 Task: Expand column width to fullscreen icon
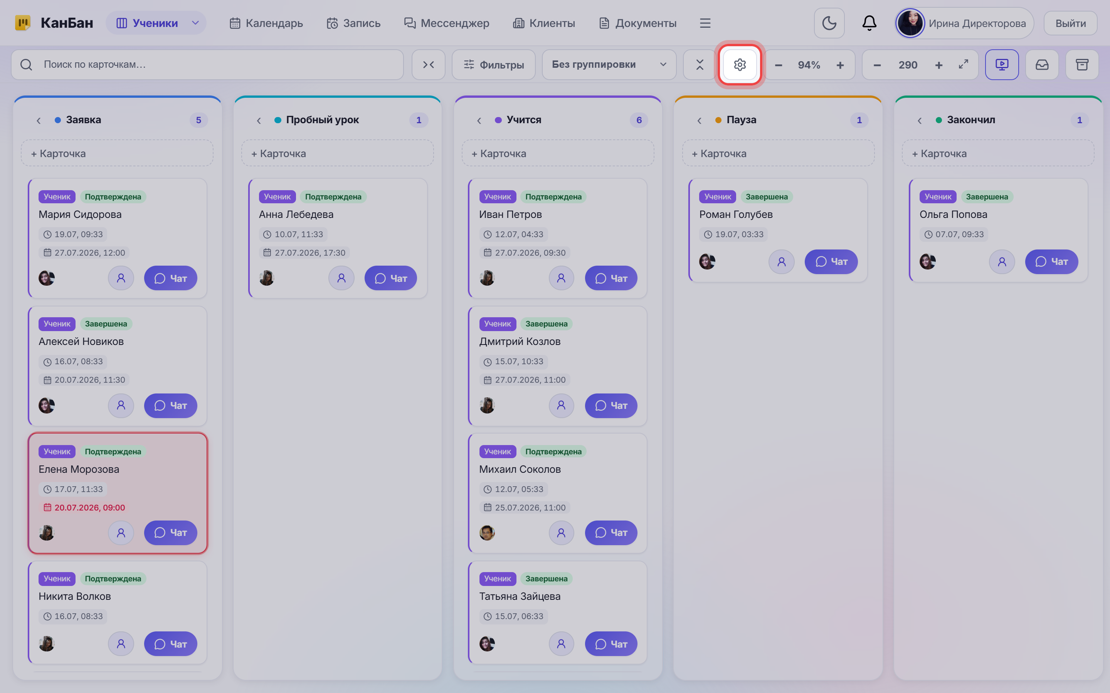pyautogui.click(x=963, y=65)
